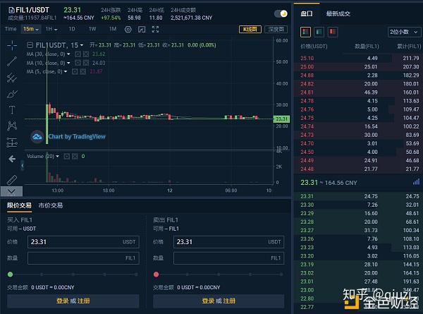Open Volume (20) options dropdown
Viewport: 423px width, 314px height.
(57, 157)
